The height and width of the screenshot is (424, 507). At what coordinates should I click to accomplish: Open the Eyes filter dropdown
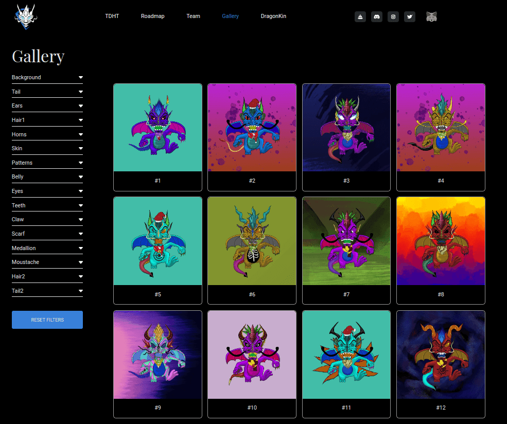point(47,191)
